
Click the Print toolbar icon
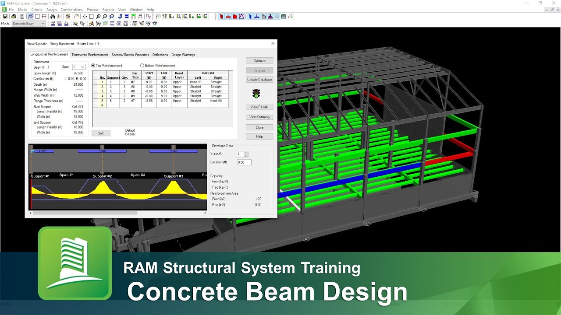[14, 17]
